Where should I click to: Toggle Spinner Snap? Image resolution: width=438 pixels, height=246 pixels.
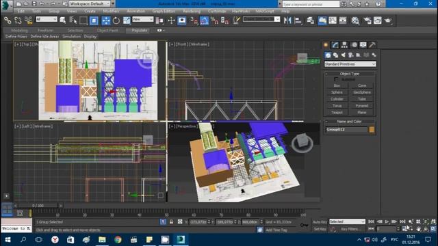[225, 20]
